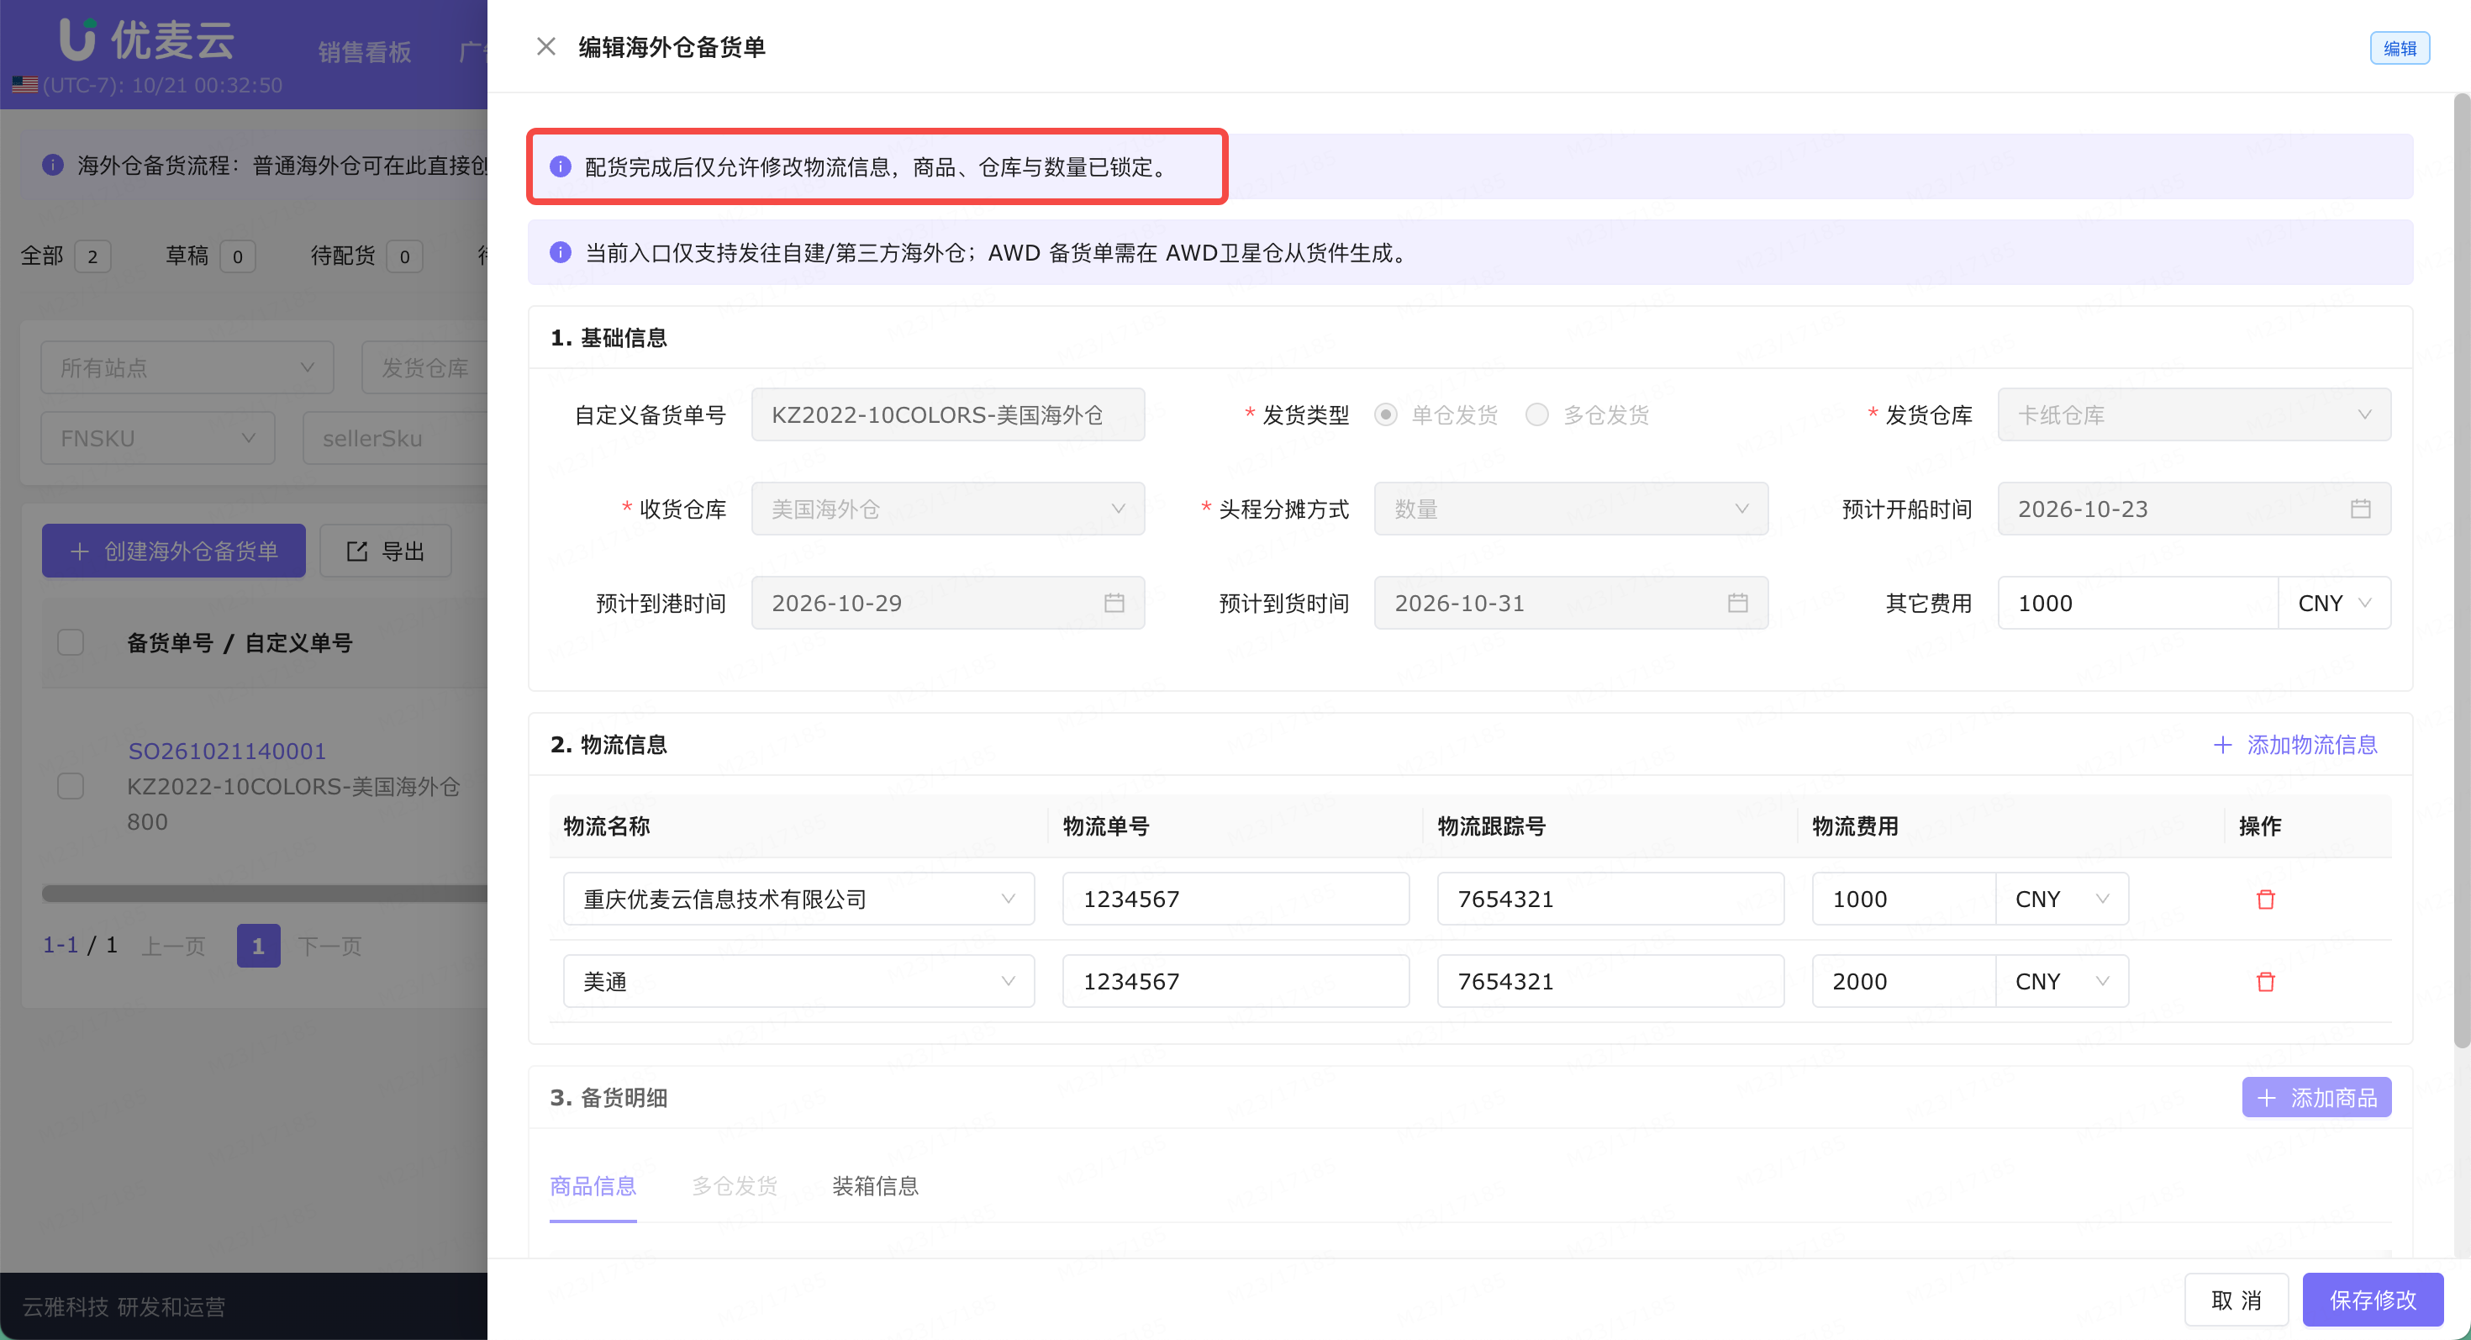The width and height of the screenshot is (2471, 1340).
Task: Click 创建海外仓备货单 button
Action: tap(174, 551)
